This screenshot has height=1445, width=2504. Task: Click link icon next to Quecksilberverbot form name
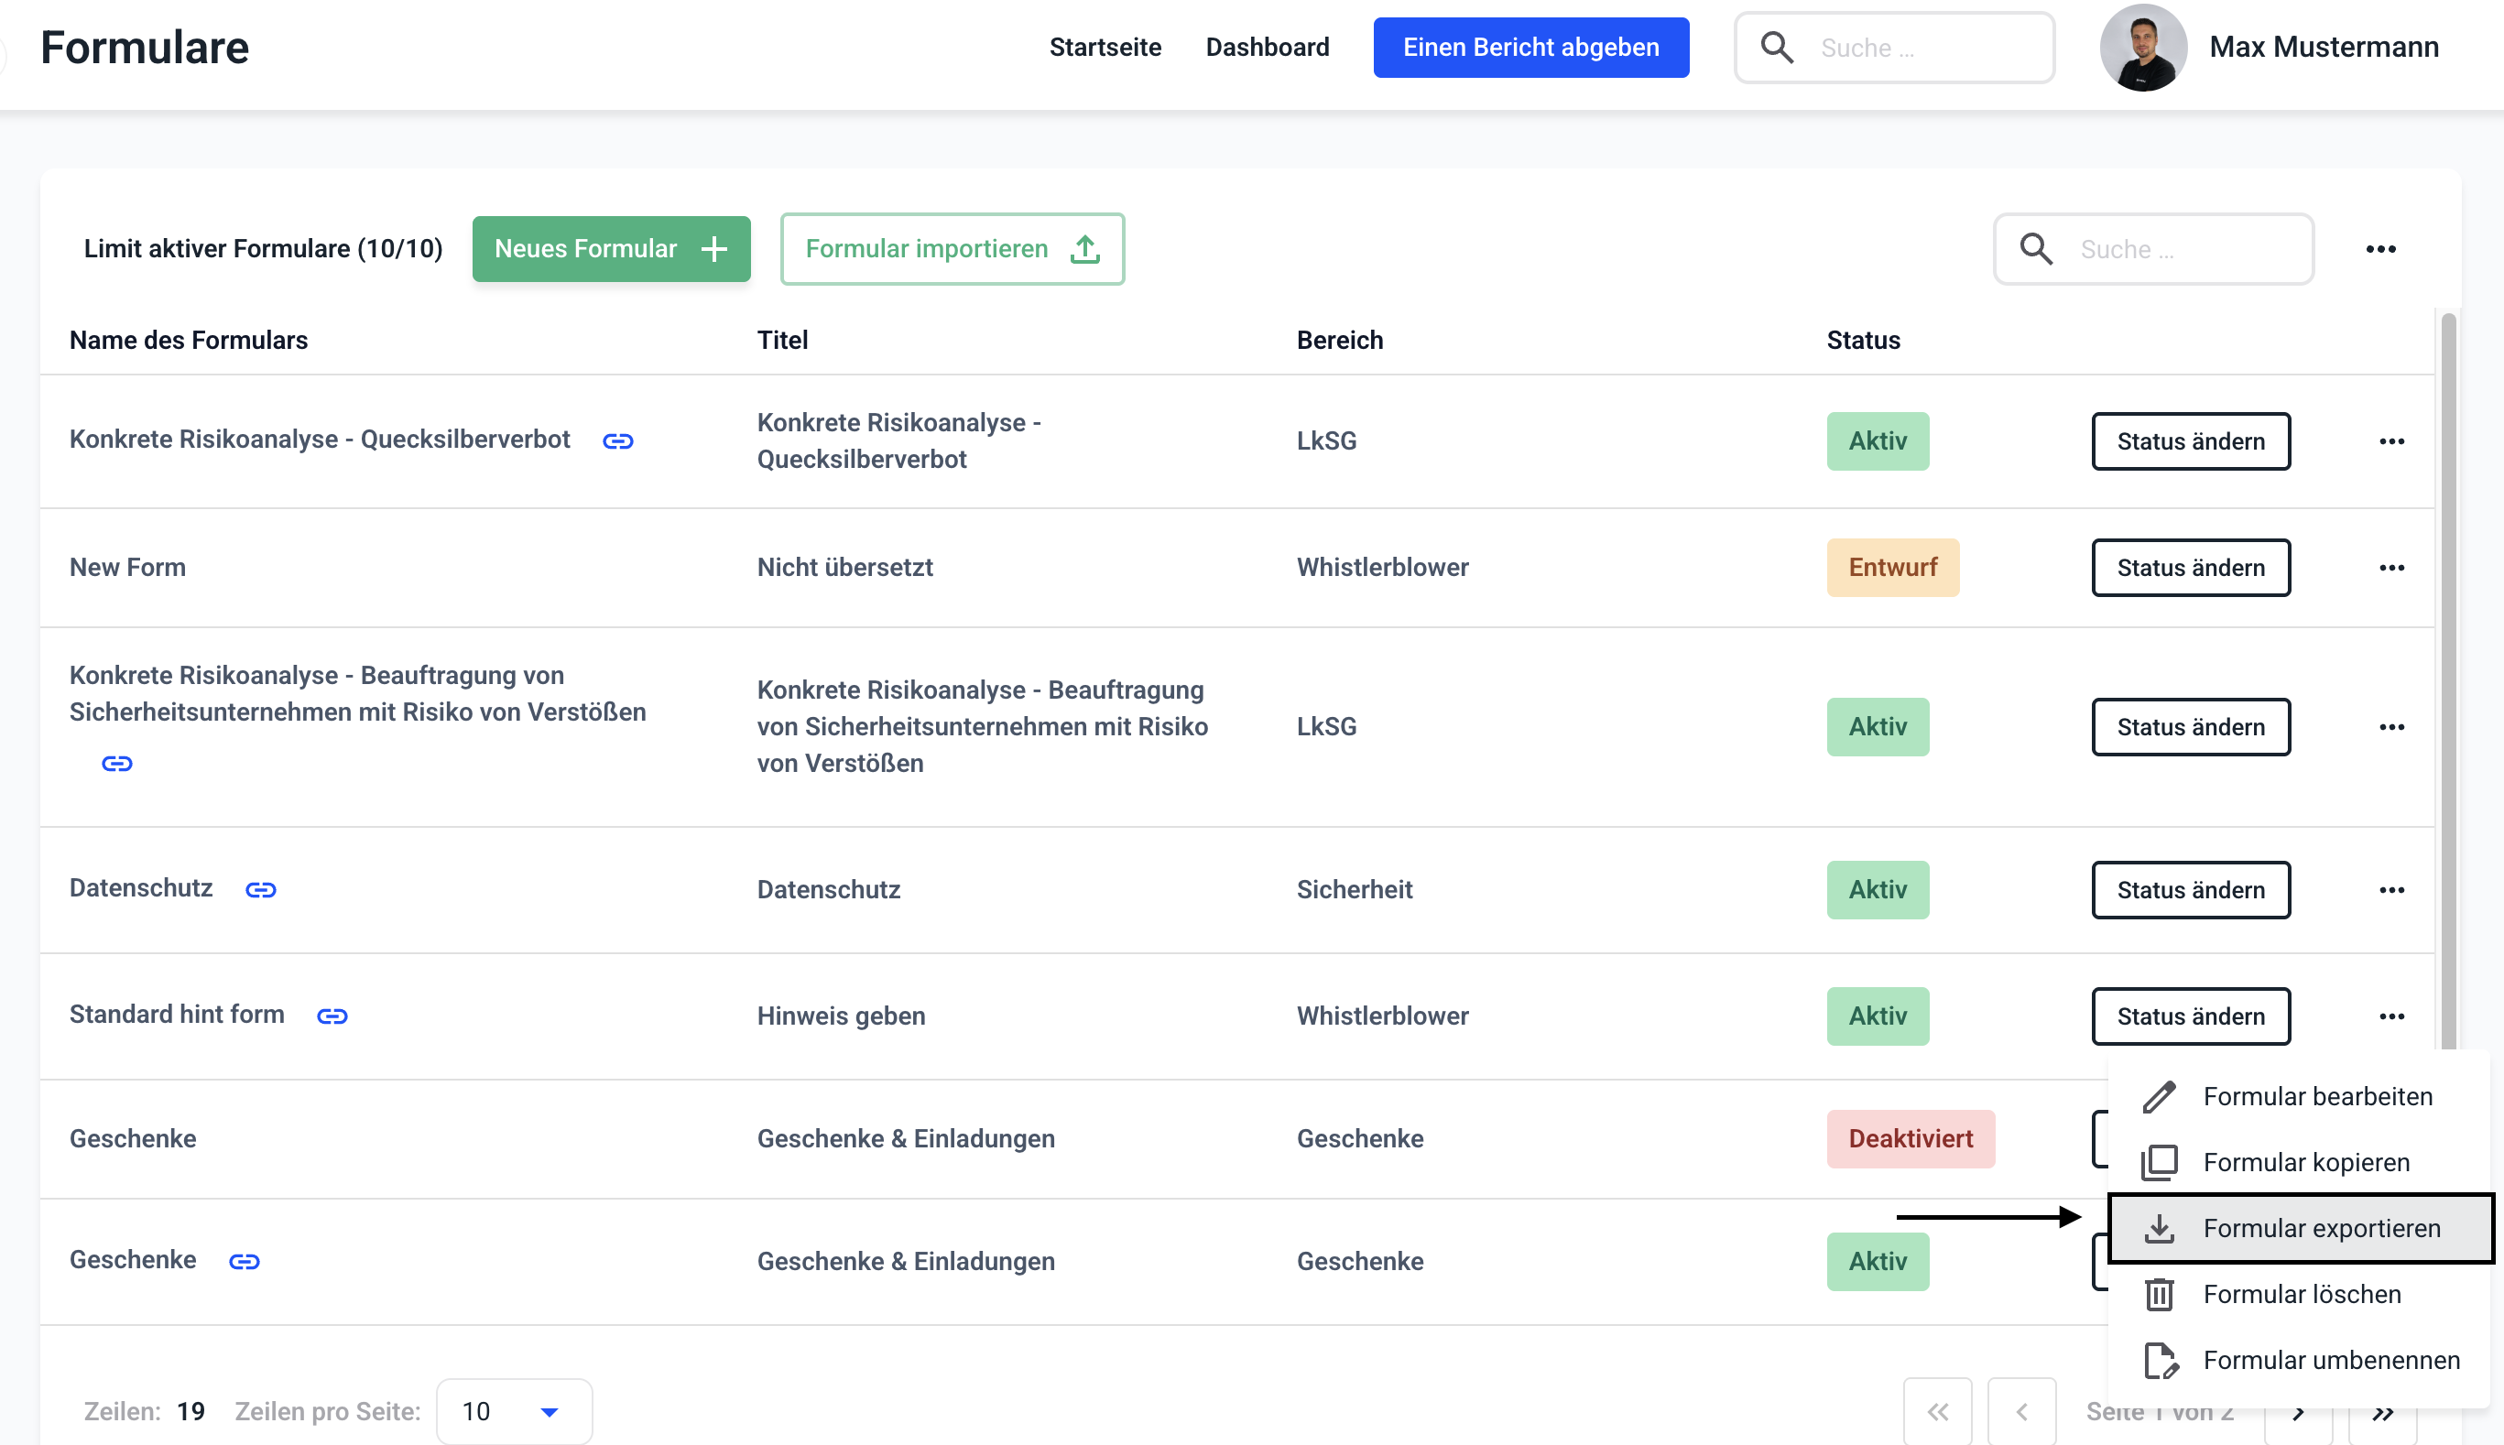pos(617,440)
